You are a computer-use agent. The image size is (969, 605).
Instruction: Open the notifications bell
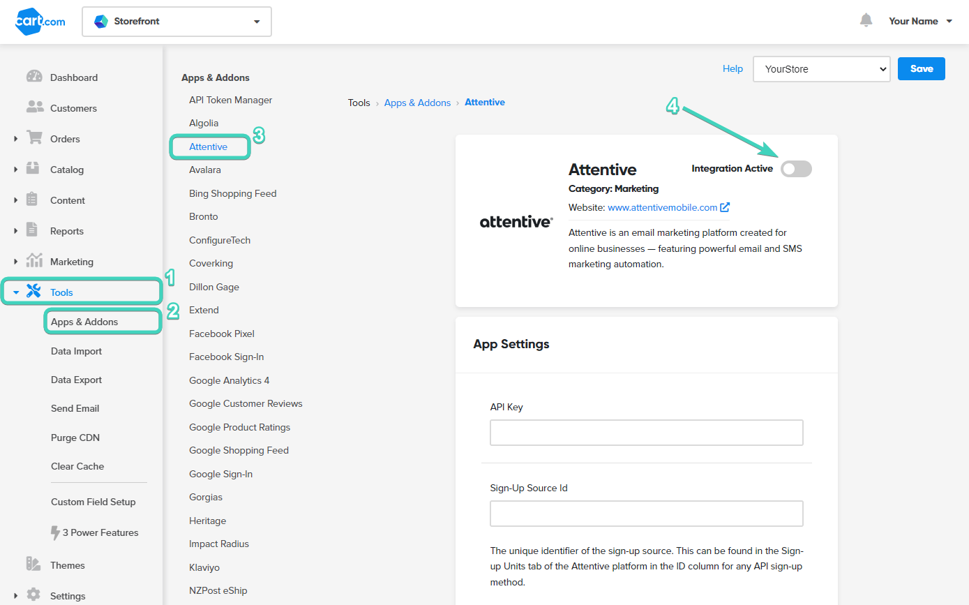click(x=866, y=20)
